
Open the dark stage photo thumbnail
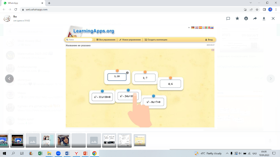17,140
